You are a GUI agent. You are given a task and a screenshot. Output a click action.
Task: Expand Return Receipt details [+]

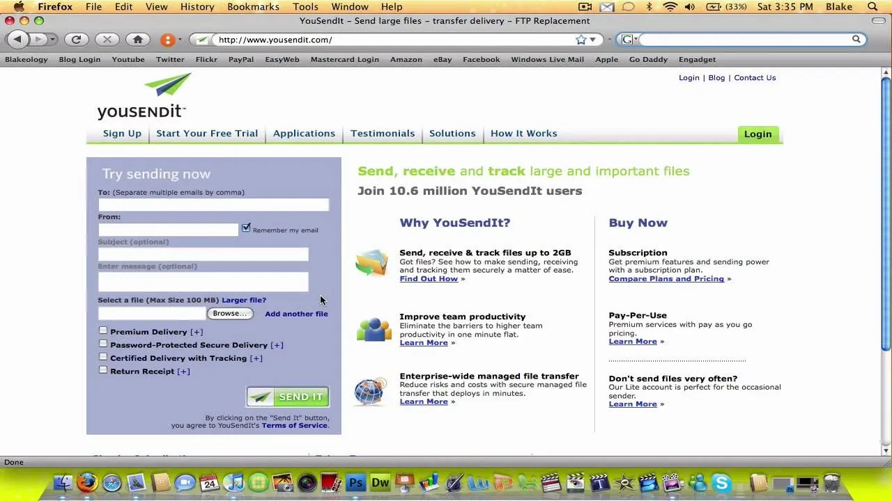click(x=183, y=372)
